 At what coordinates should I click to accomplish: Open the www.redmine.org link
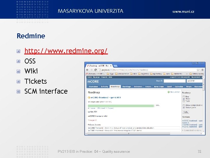[66, 51]
